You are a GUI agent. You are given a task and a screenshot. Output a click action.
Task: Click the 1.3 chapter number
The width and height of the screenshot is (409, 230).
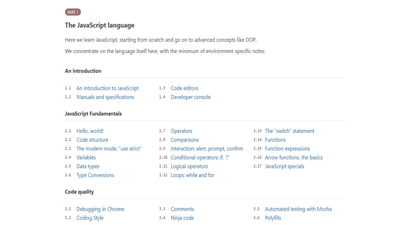[162, 88]
